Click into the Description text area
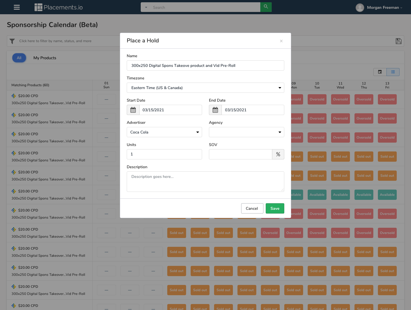The height and width of the screenshot is (310, 411). (205, 182)
